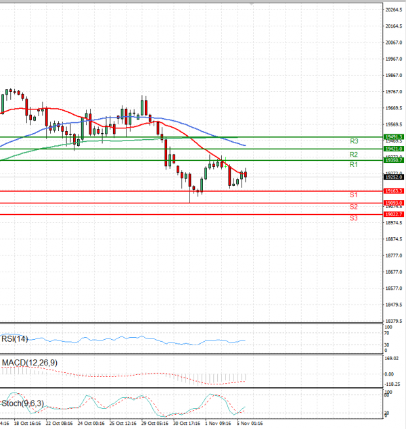
Task: Click the 20264.5 price axis value
Action: [x=394, y=10]
